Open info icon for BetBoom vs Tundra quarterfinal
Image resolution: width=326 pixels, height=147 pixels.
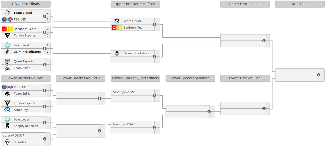pyautogui.click(x=45, y=32)
